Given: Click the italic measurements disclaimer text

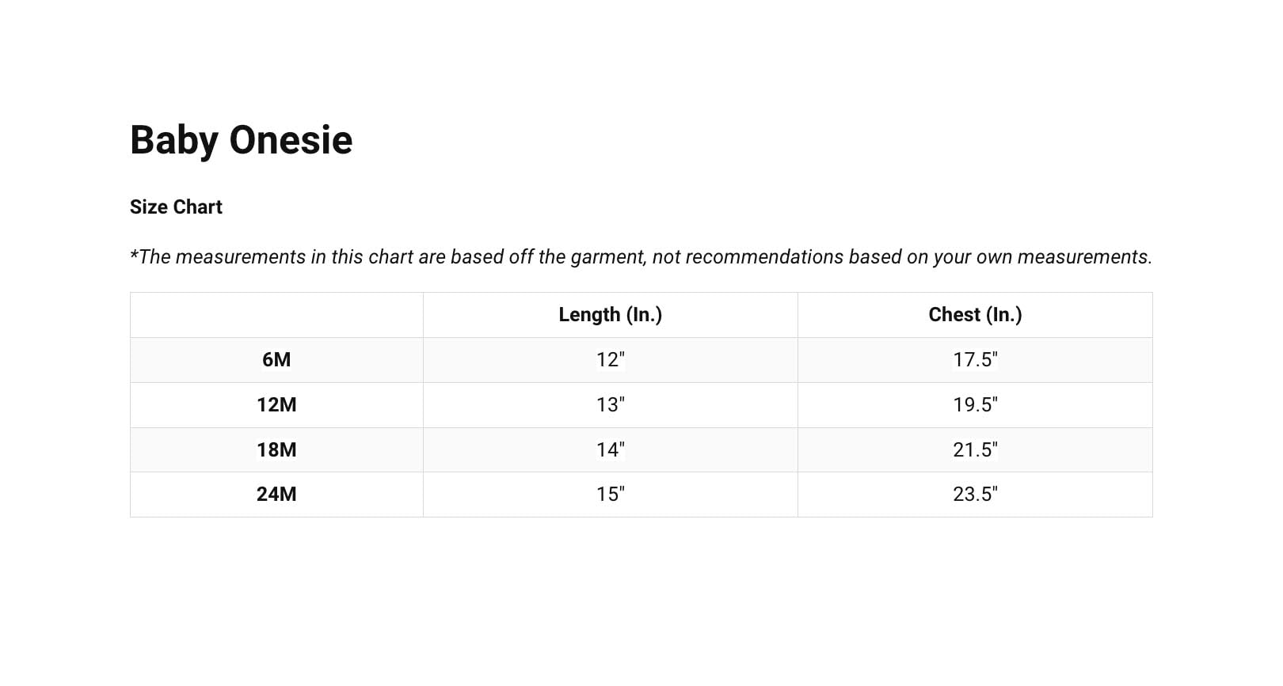Looking at the screenshot, I should coord(641,257).
